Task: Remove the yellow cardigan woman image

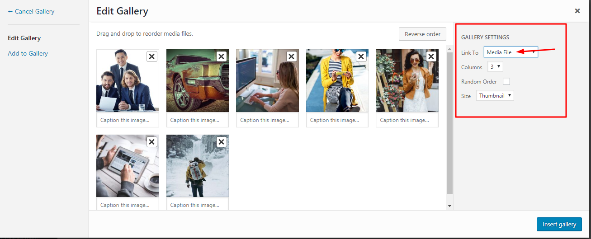Action: click(361, 56)
